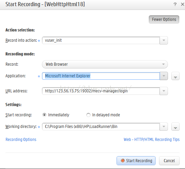Click the Microsoft Internet Explorer field
The width and height of the screenshot is (185, 169).
click(x=101, y=76)
